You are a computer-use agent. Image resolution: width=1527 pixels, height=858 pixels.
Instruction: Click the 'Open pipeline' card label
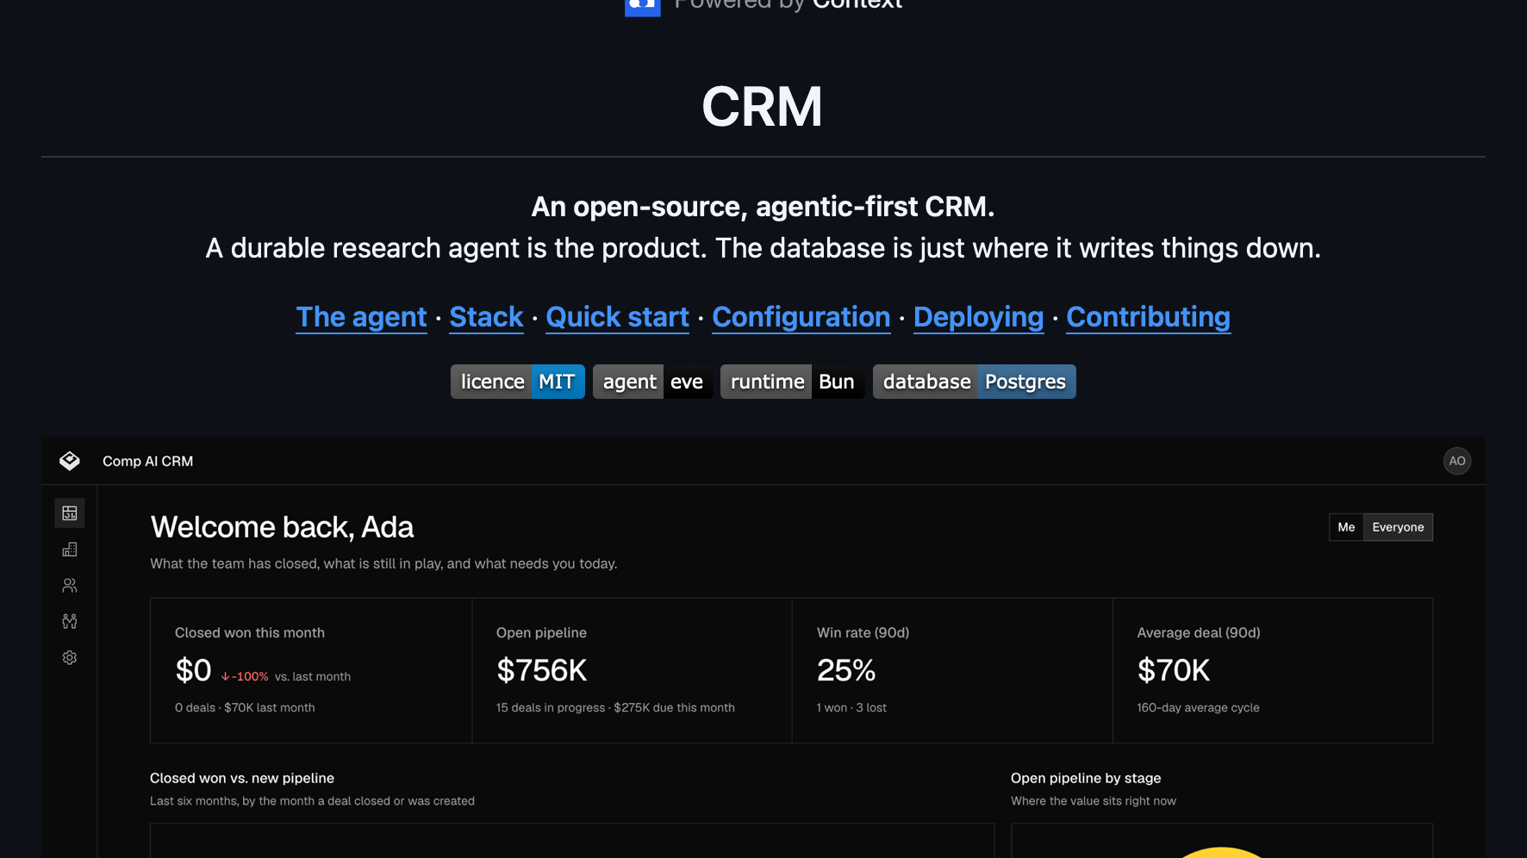tap(541, 632)
